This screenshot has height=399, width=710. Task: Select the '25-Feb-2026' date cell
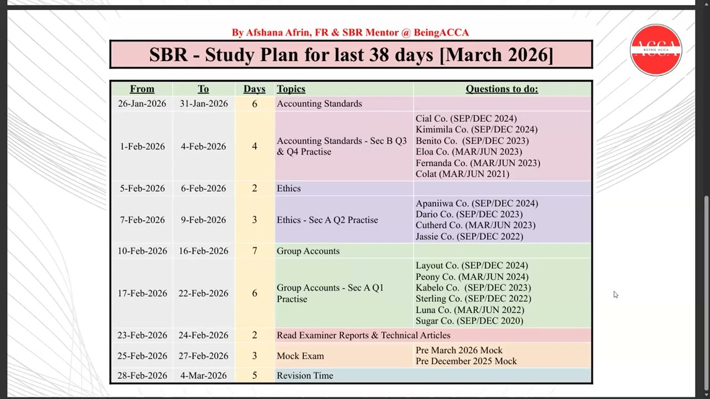[142, 356]
